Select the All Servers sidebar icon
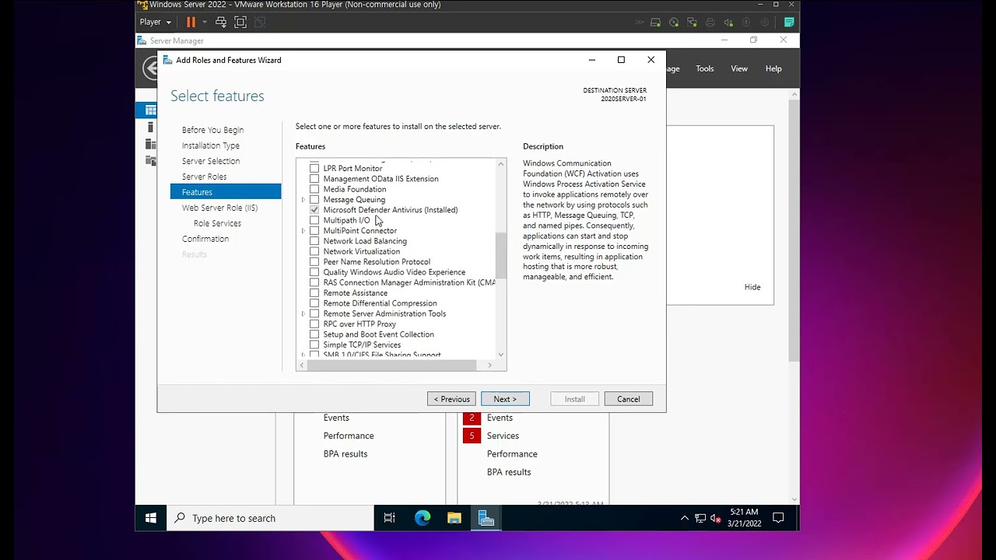 151,144
